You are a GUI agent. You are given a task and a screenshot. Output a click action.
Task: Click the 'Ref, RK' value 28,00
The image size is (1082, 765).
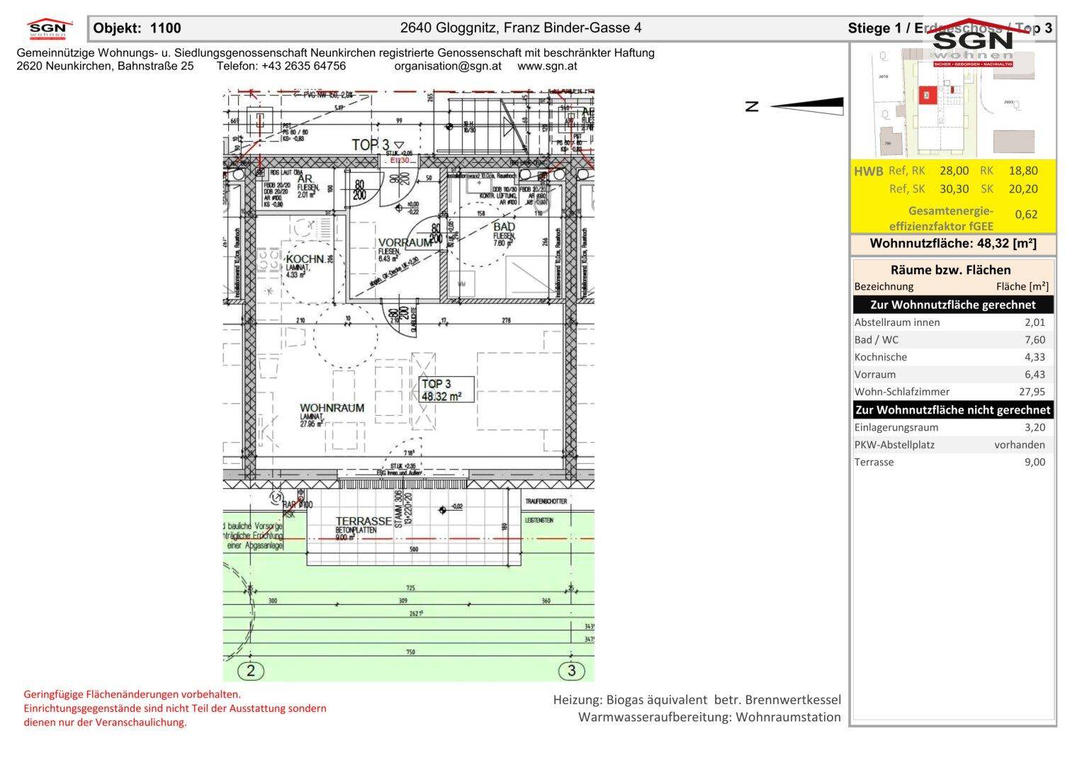point(954,171)
